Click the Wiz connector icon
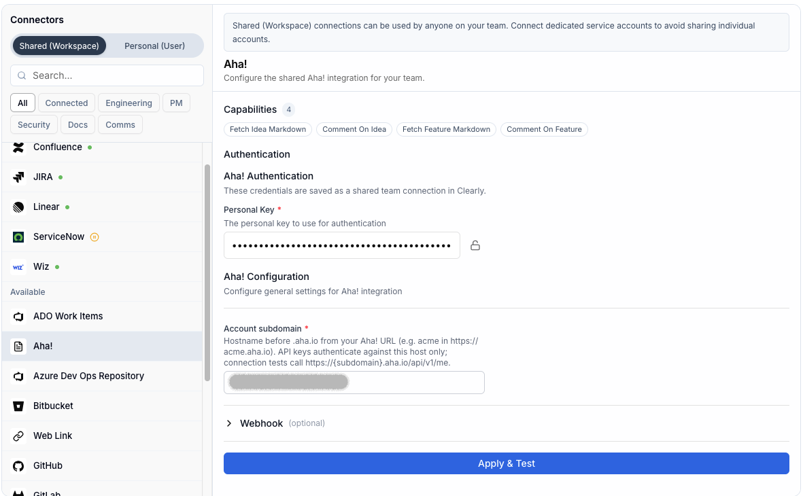 pyautogui.click(x=18, y=266)
